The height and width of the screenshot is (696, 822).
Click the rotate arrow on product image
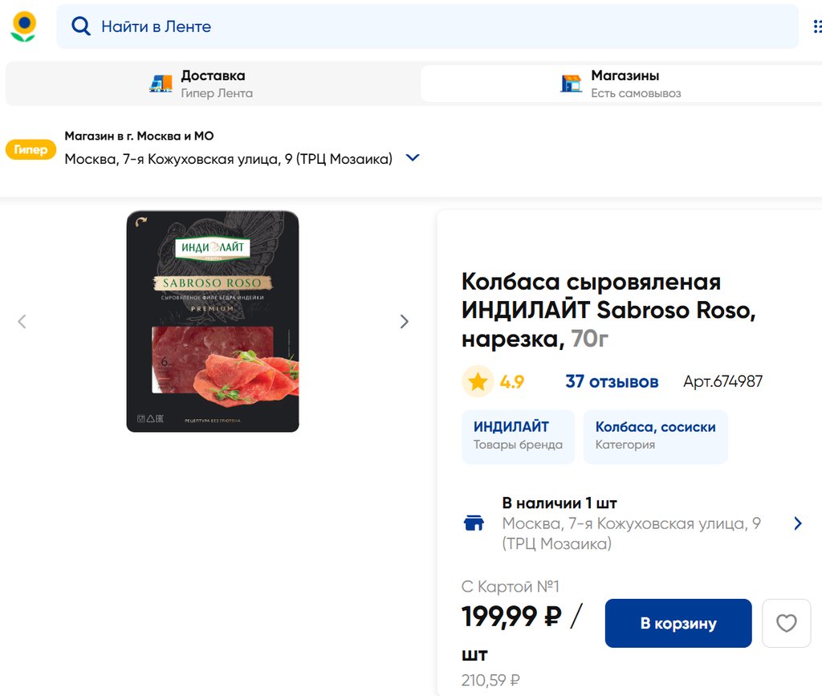click(142, 222)
